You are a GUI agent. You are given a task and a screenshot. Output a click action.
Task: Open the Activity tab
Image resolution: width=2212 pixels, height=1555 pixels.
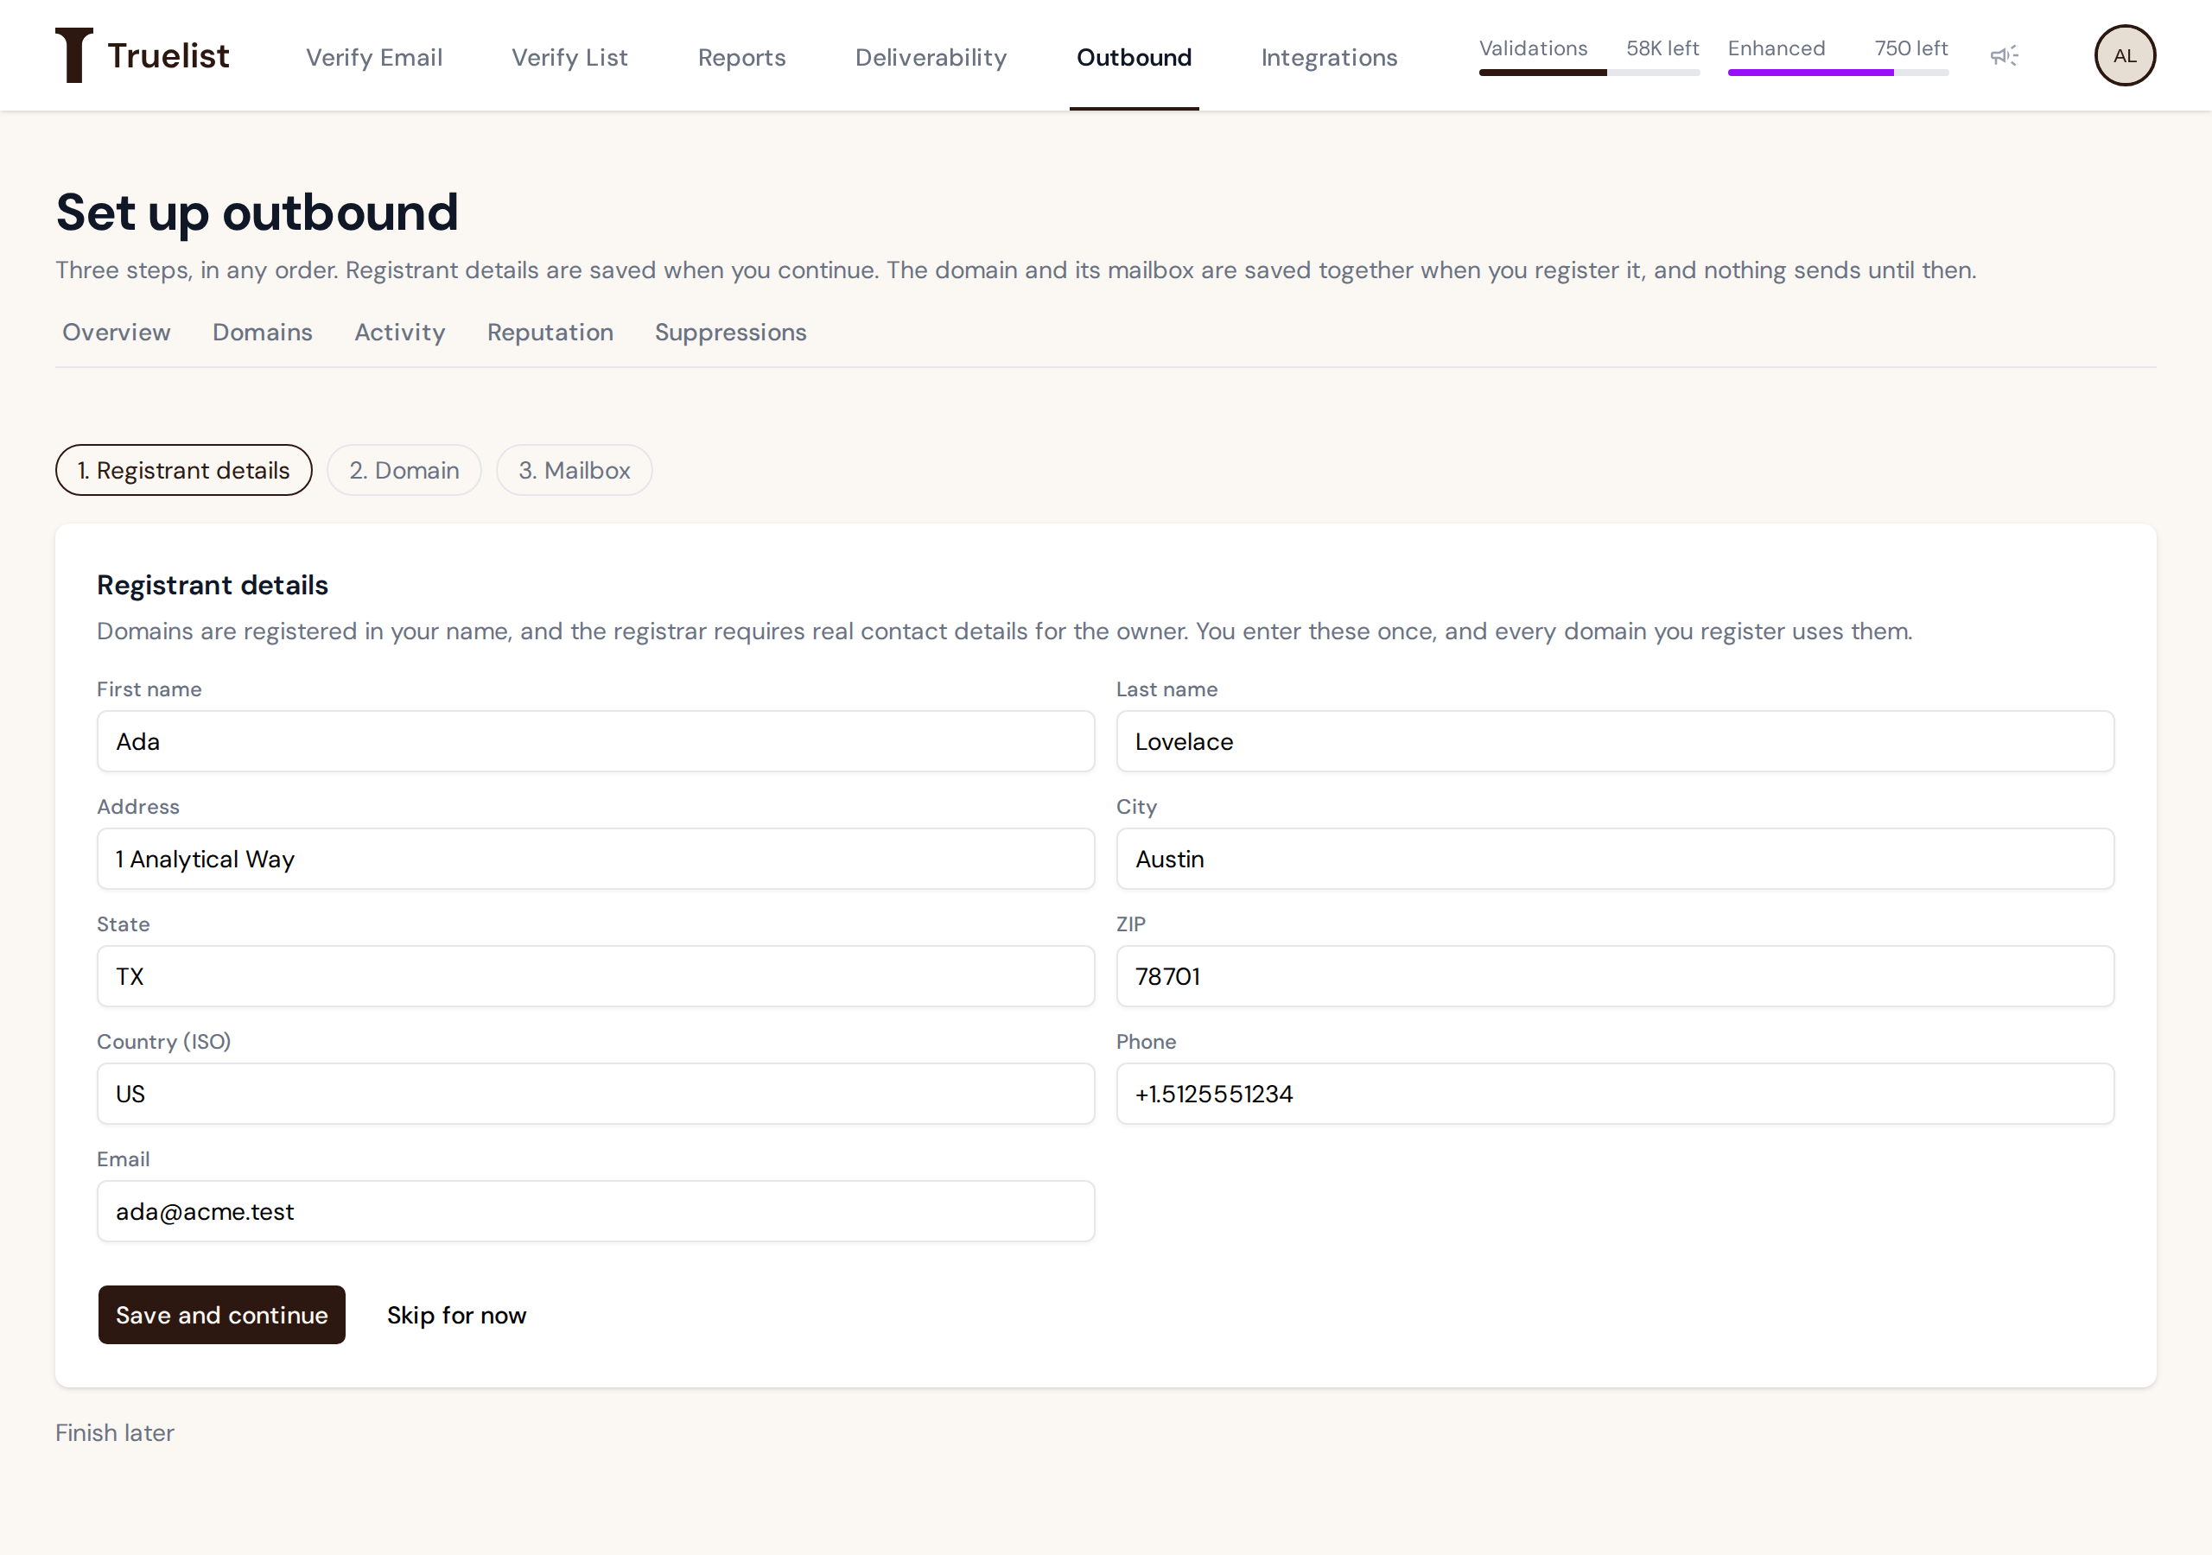400,333
